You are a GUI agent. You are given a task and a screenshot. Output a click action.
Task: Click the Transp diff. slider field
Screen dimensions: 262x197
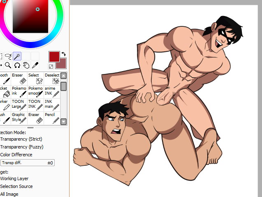27,163
